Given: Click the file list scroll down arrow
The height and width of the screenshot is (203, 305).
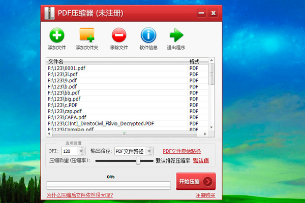Looking at the screenshot, I should [x=211, y=127].
